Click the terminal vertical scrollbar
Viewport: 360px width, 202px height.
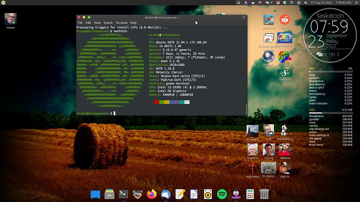coord(246,109)
